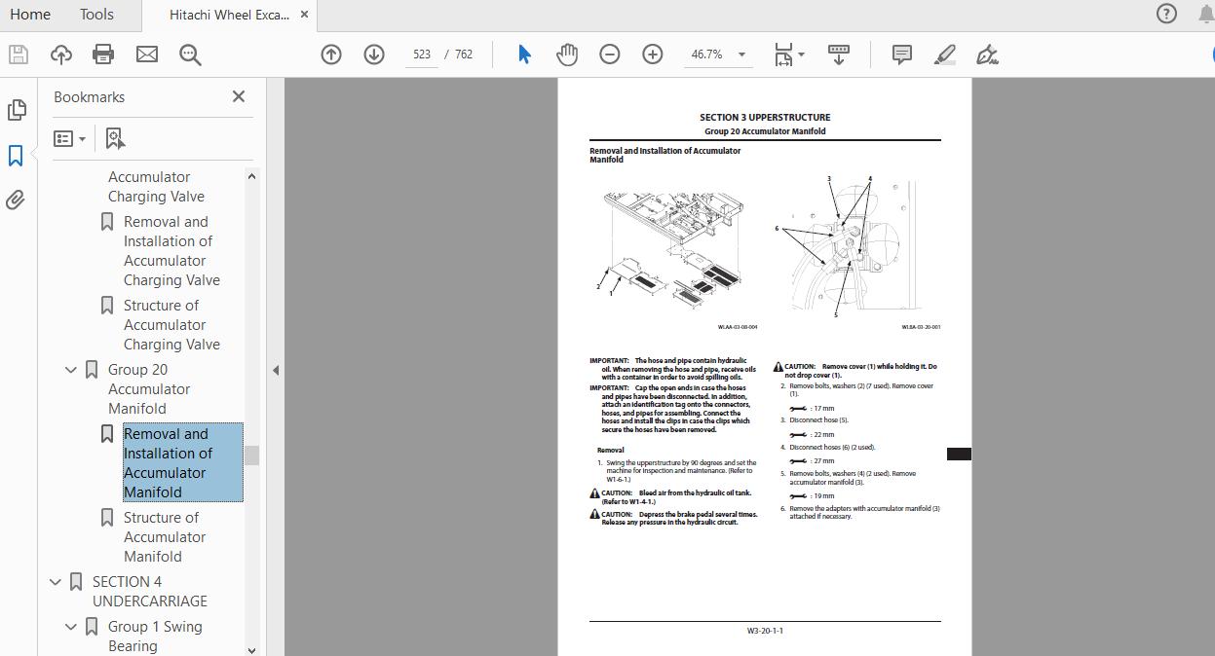Select the Hand tool

(567, 54)
